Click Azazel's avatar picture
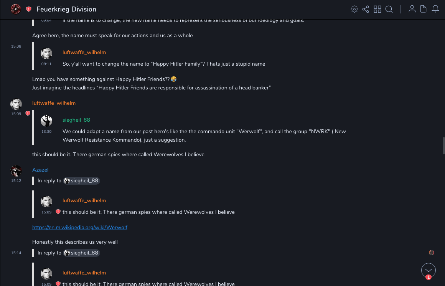Screen dimensions: 445x286 (16, 170)
